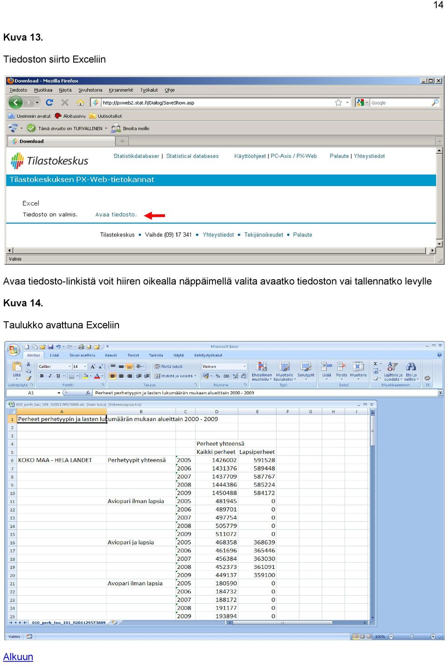Viewport: 448px width, 665px height.
Task: Open Ehdollinen muotoilu conditional formatting
Action: coord(262,371)
